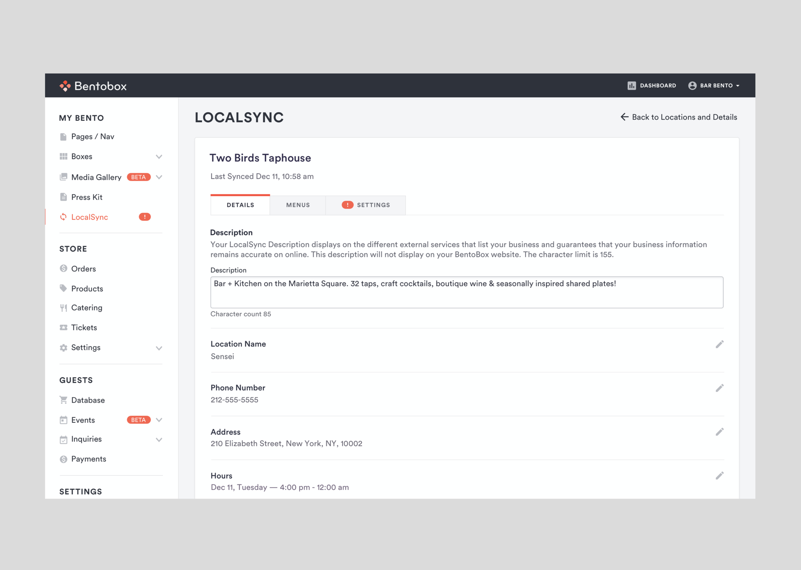The image size is (801, 570).
Task: Open Dashboard via the chart icon
Action: pyautogui.click(x=631, y=86)
